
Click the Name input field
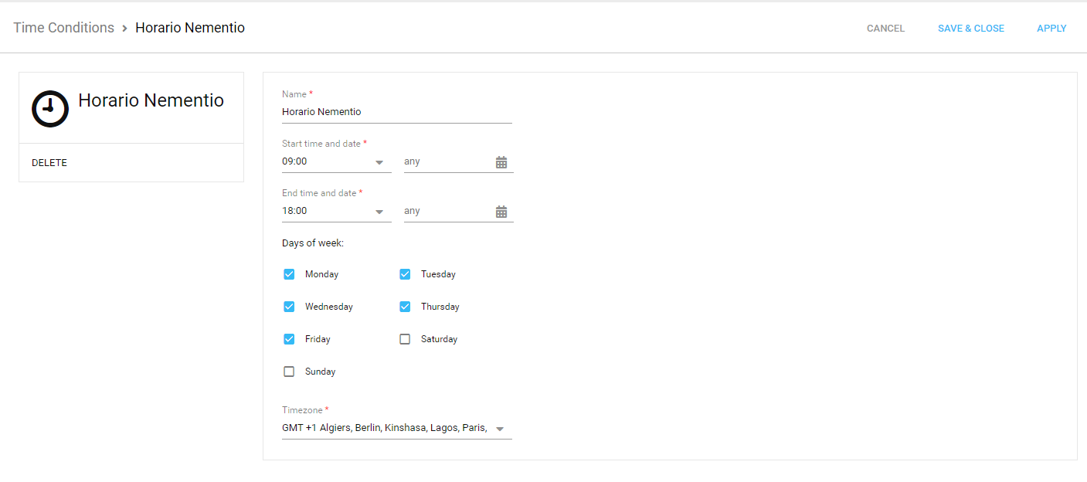click(396, 112)
